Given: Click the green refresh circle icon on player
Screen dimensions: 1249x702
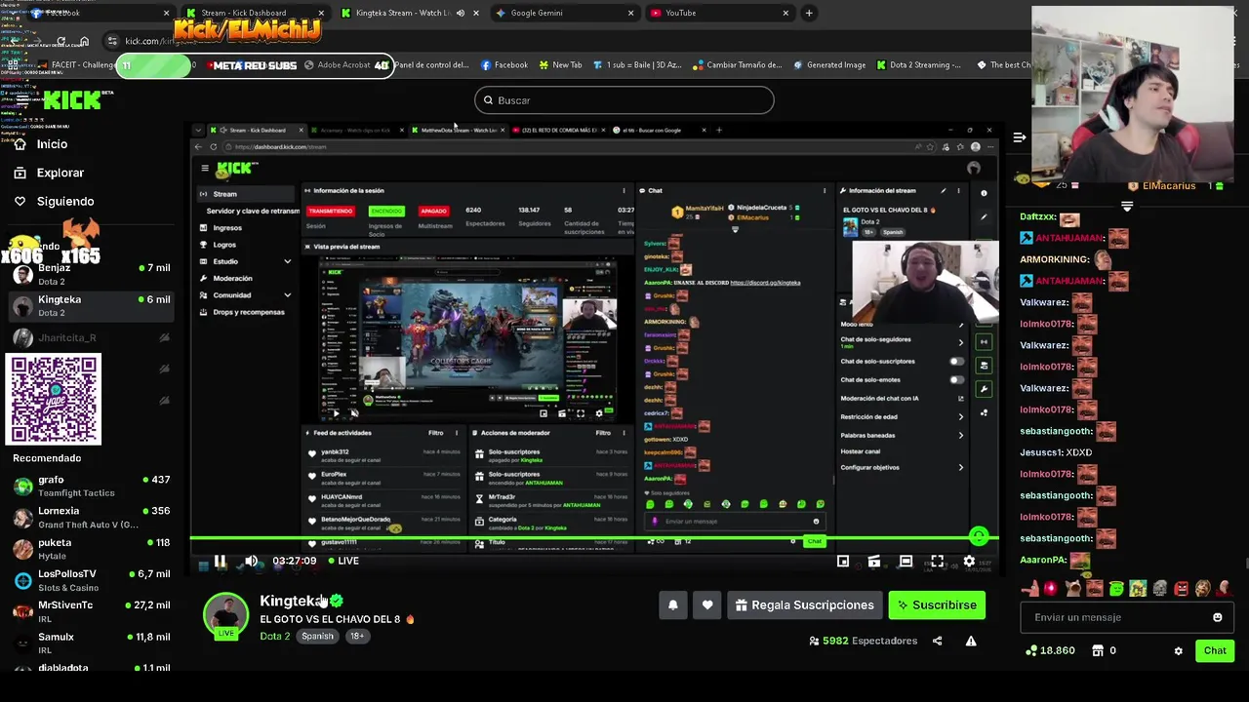Looking at the screenshot, I should 979,535.
